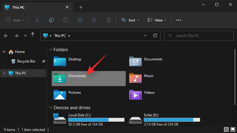237x133 pixels.
Task: Click '27.6 GB free of 229 GB' text
Action: point(161,124)
